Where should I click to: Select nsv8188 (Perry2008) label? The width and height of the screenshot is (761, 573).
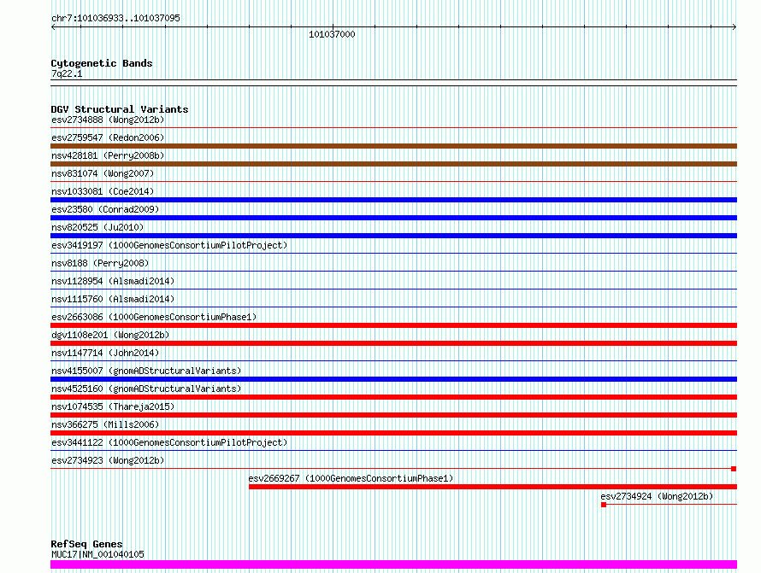pyautogui.click(x=100, y=263)
